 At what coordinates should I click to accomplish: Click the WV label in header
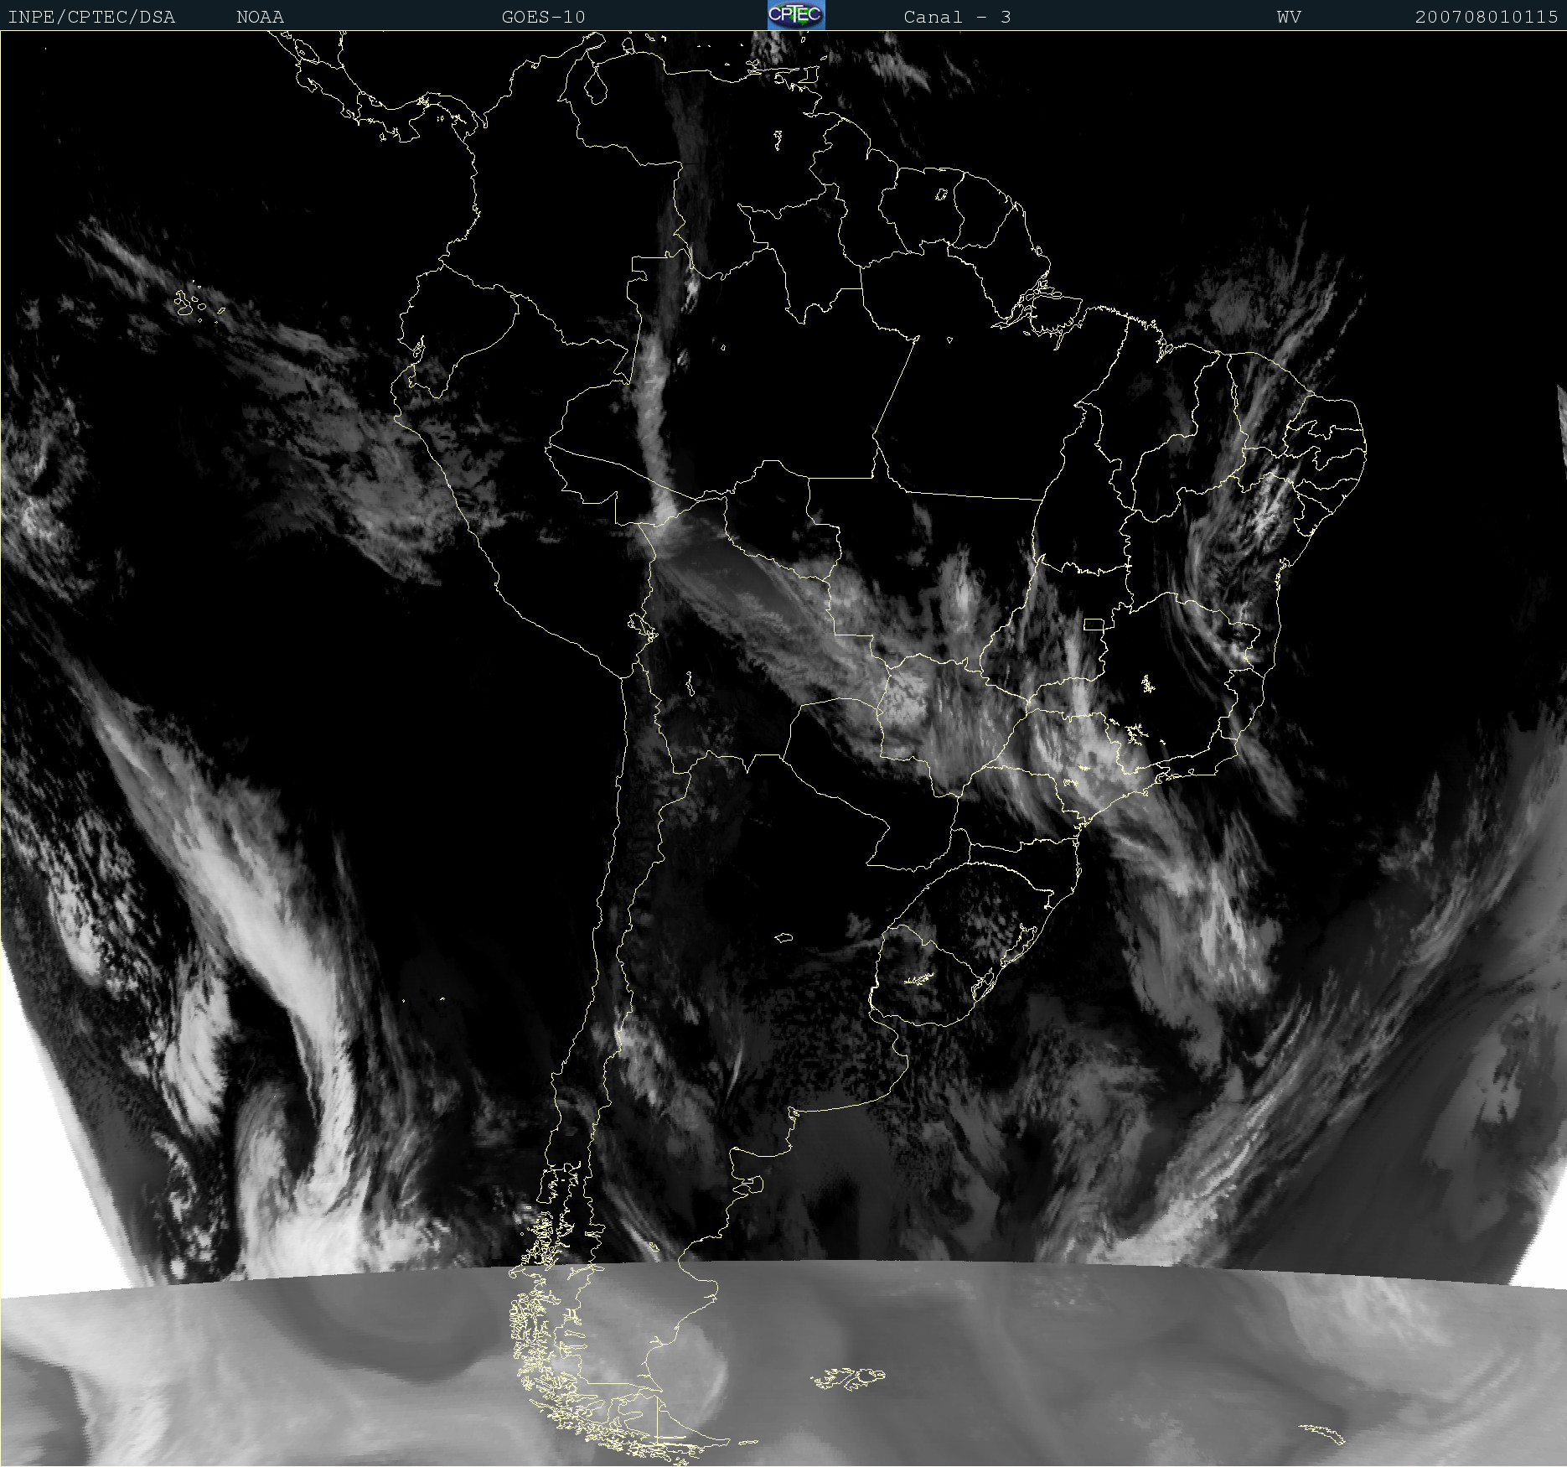[x=1289, y=17]
